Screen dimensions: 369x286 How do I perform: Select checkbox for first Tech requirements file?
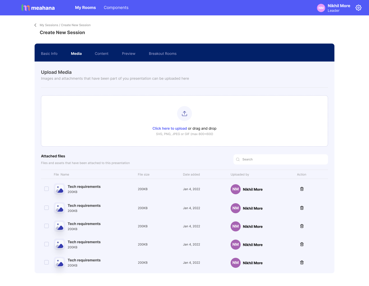pyautogui.click(x=47, y=189)
